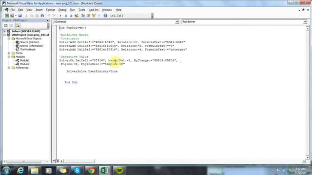312x175 pixels.
Task: Expand the Forms folder
Action: (x=9, y=53)
